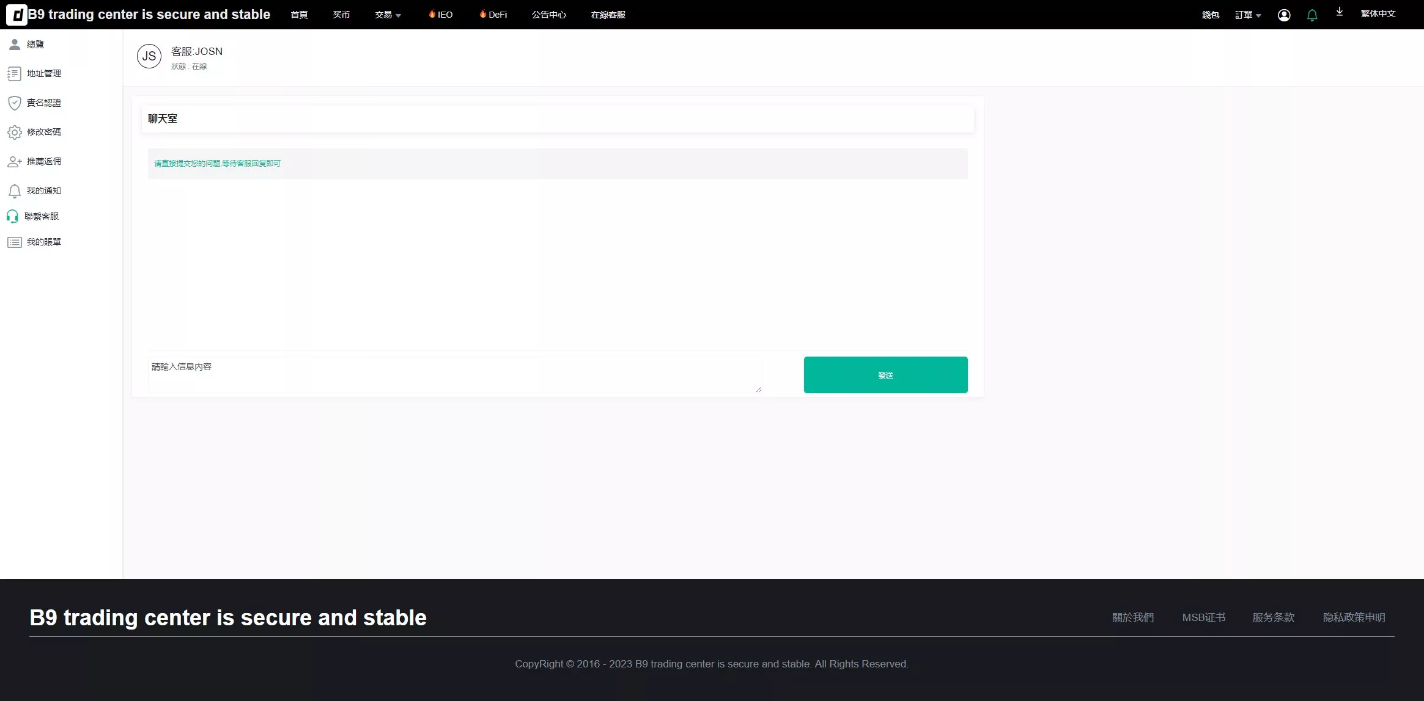Expand the 交易 trading dropdown menu
The height and width of the screenshot is (701, 1424).
[x=388, y=15]
